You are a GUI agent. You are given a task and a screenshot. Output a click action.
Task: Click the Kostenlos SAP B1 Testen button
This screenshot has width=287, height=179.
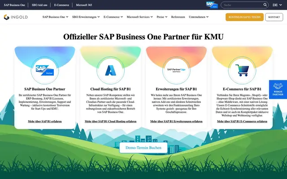tap(244, 17)
